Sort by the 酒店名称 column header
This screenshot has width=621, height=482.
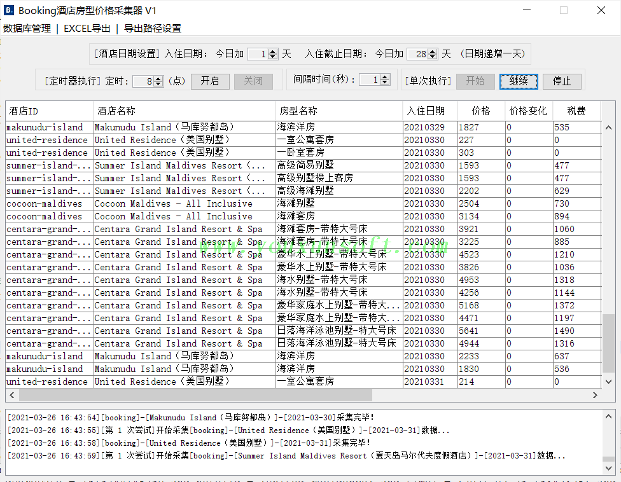(185, 111)
